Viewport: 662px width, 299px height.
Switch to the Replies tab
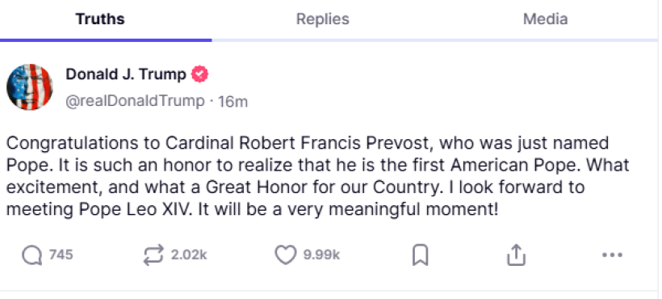[323, 19]
